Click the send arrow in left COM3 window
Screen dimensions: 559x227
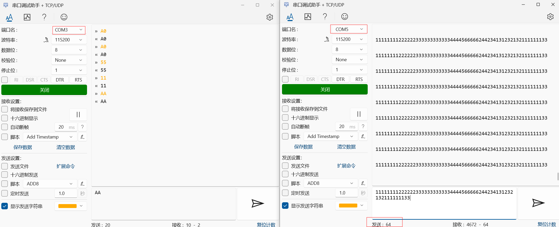pyautogui.click(x=258, y=204)
